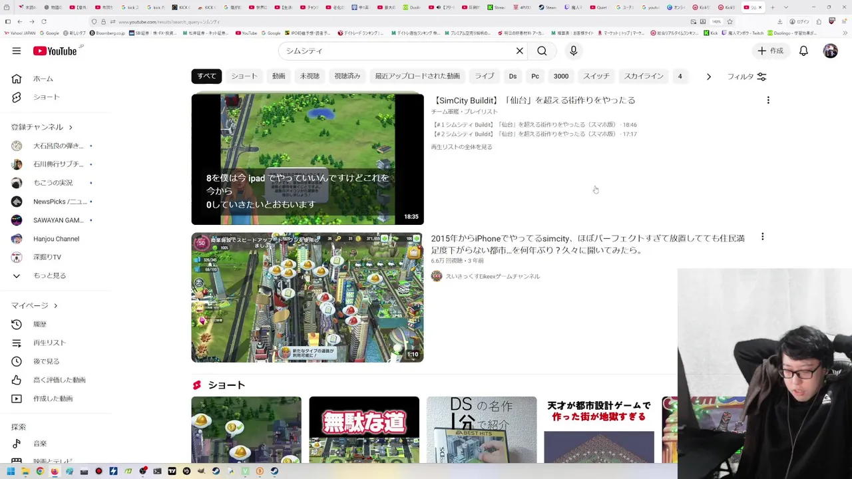The height and width of the screenshot is (479, 852).
Task: Open the notifications bell
Action: [x=803, y=51]
